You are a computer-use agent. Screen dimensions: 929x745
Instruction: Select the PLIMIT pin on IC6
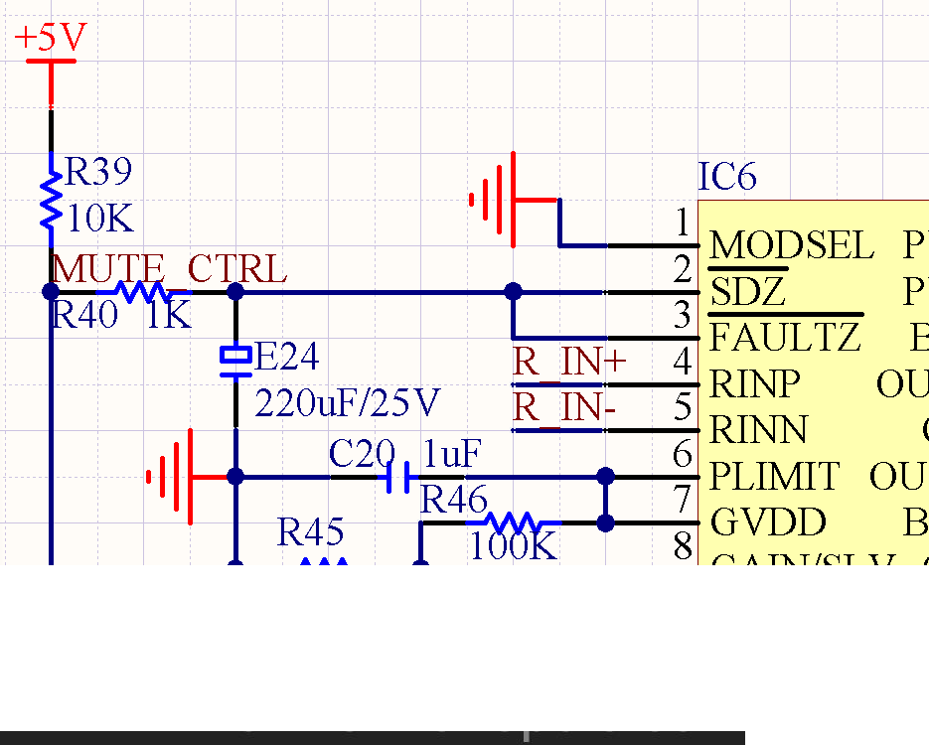coord(774,476)
